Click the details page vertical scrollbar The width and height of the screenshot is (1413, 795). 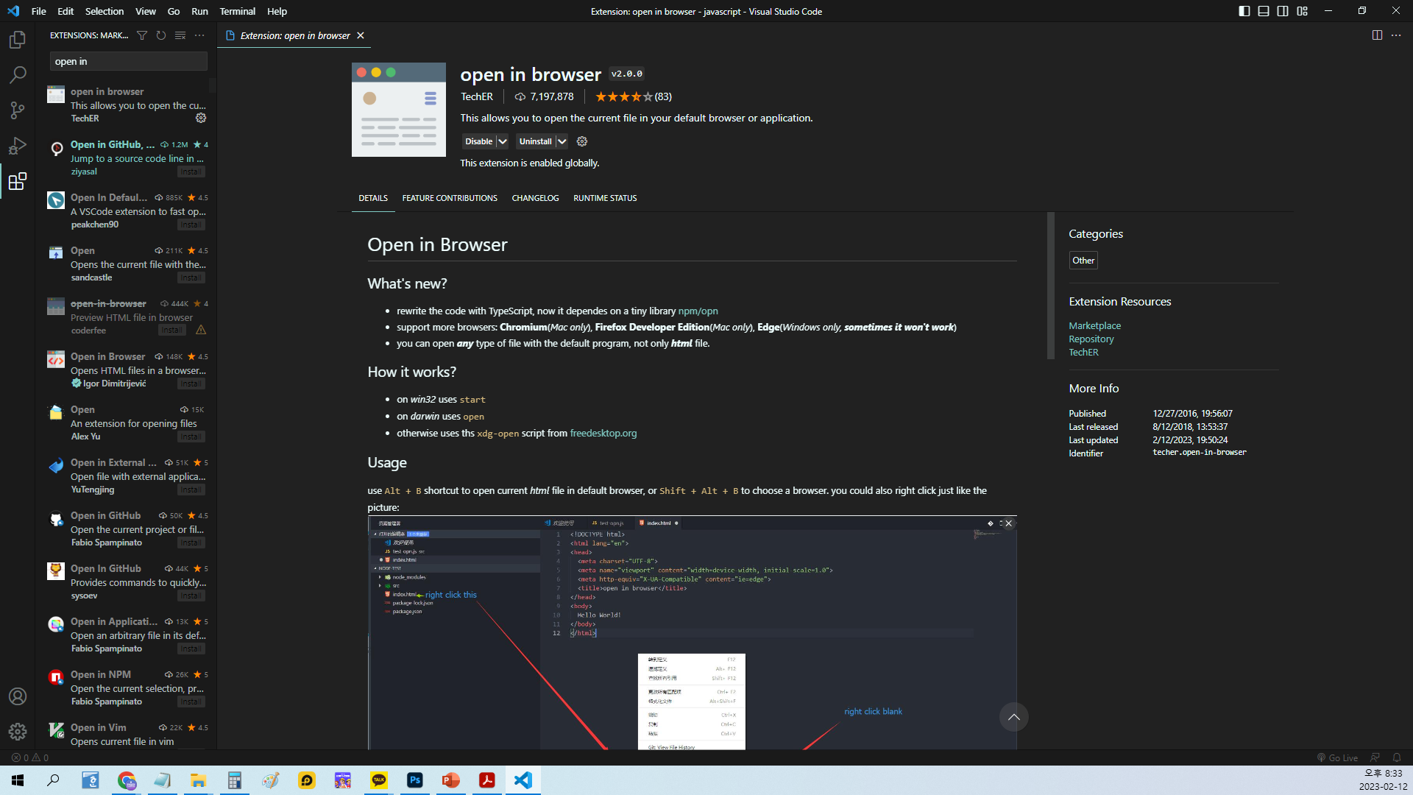[x=1051, y=286]
